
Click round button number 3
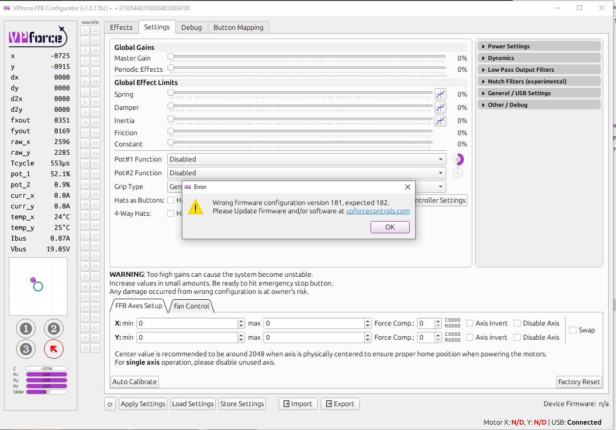point(26,349)
